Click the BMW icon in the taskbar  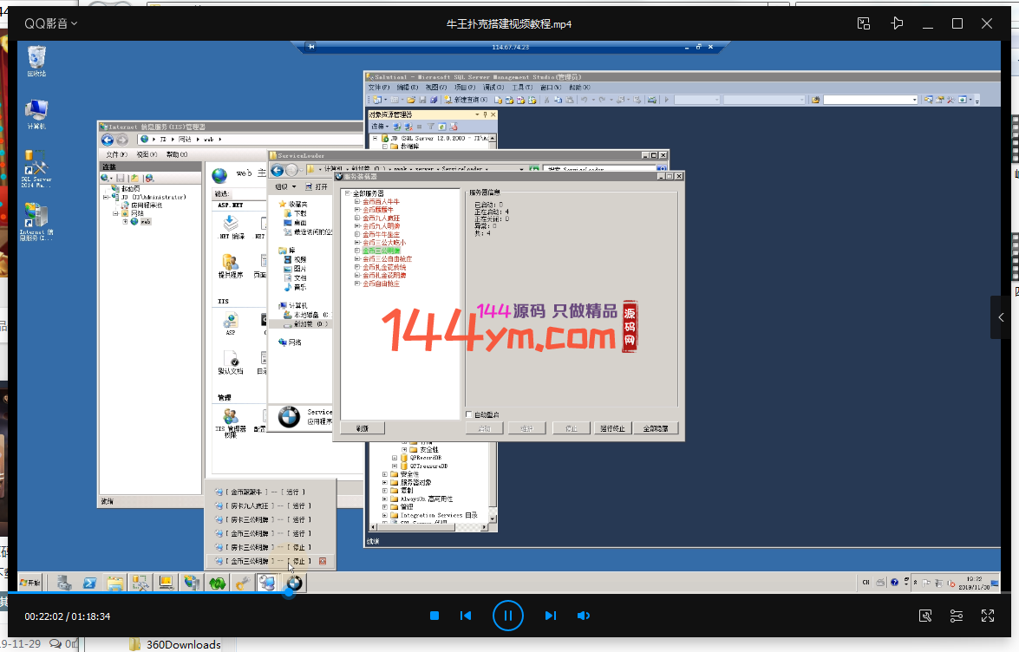[x=295, y=583]
